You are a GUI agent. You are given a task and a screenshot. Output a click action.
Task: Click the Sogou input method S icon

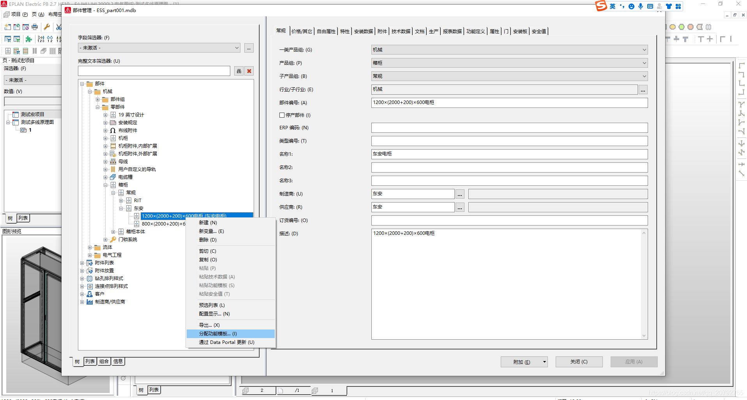pos(601,6)
